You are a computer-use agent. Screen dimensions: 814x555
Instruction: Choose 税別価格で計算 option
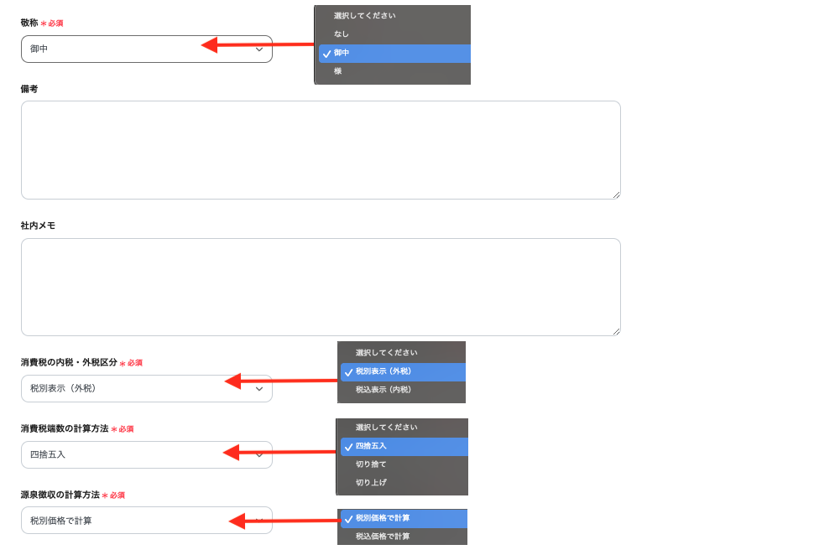383,518
